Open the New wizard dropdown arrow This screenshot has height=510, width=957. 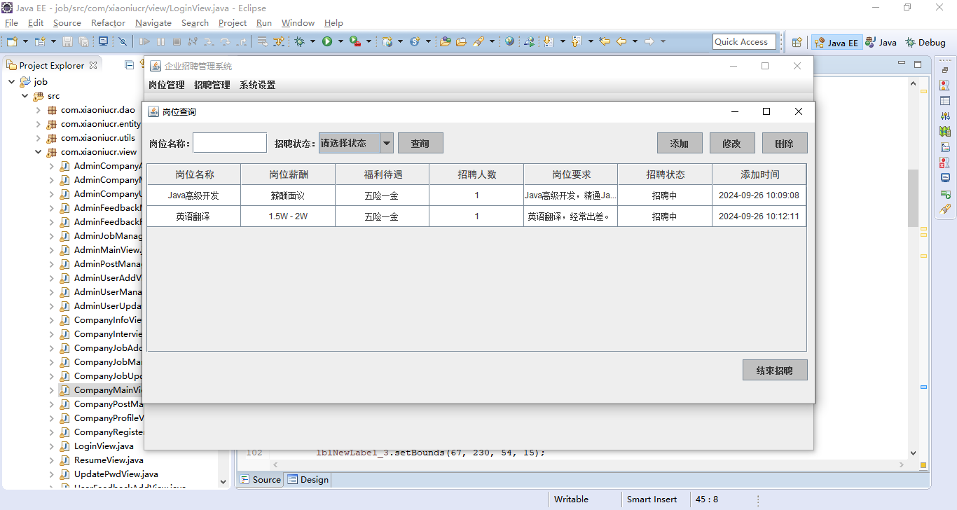pos(25,42)
